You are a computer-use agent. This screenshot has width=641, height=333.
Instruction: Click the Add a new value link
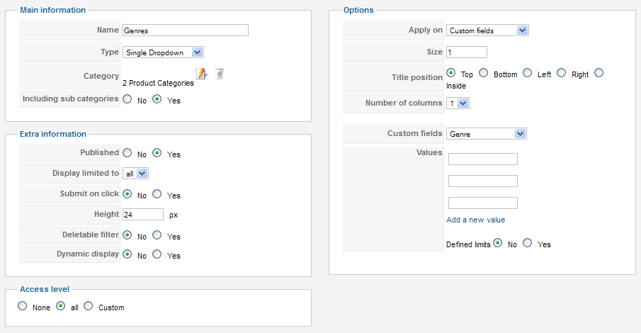[475, 220]
